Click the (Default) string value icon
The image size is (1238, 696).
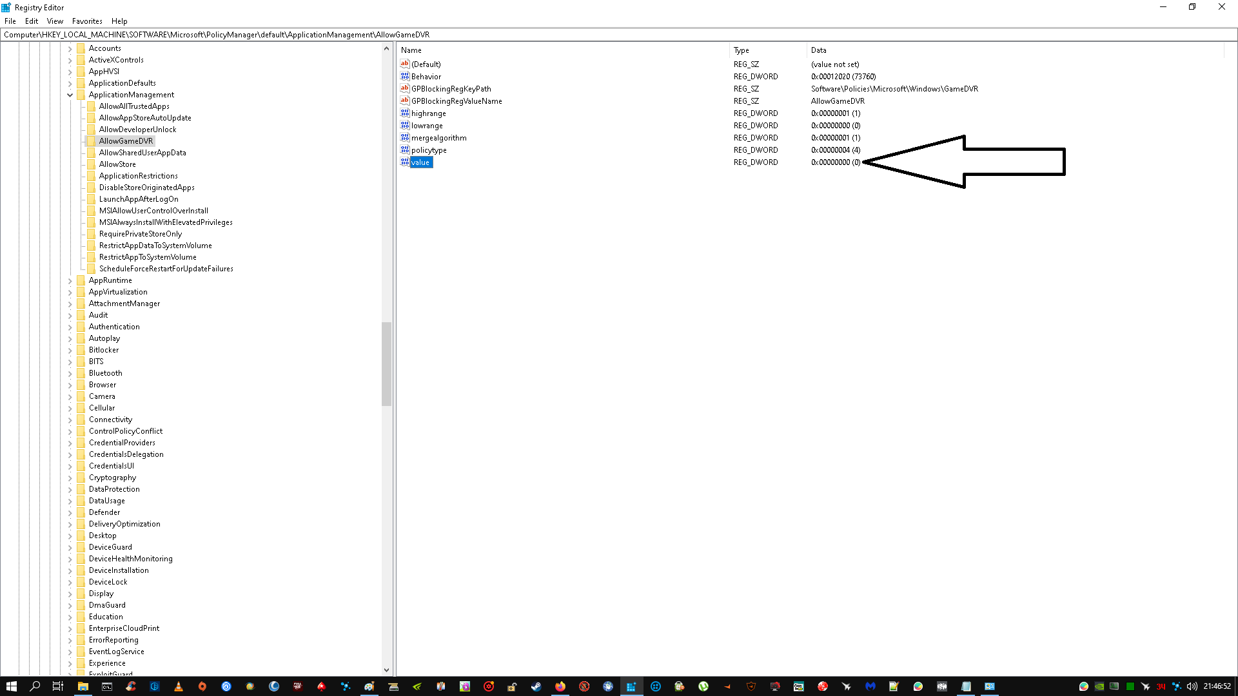[x=405, y=64]
